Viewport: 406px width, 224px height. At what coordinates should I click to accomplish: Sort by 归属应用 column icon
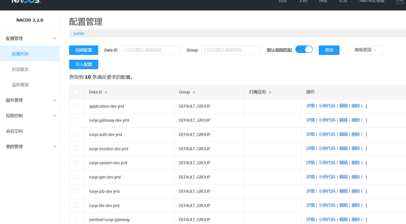click(270, 92)
